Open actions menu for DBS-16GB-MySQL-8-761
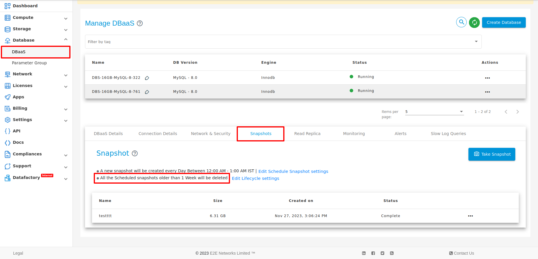538x259 pixels. click(487, 92)
